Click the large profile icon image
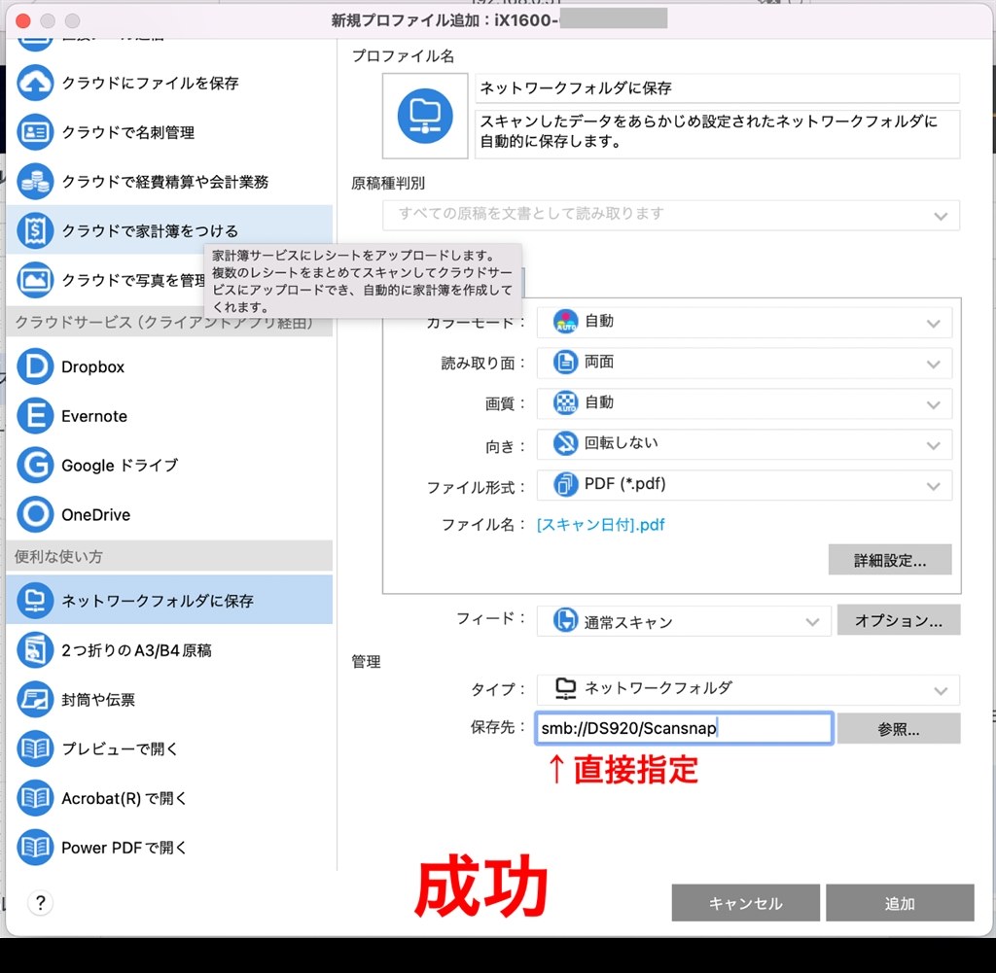This screenshot has width=996, height=973. tap(425, 116)
